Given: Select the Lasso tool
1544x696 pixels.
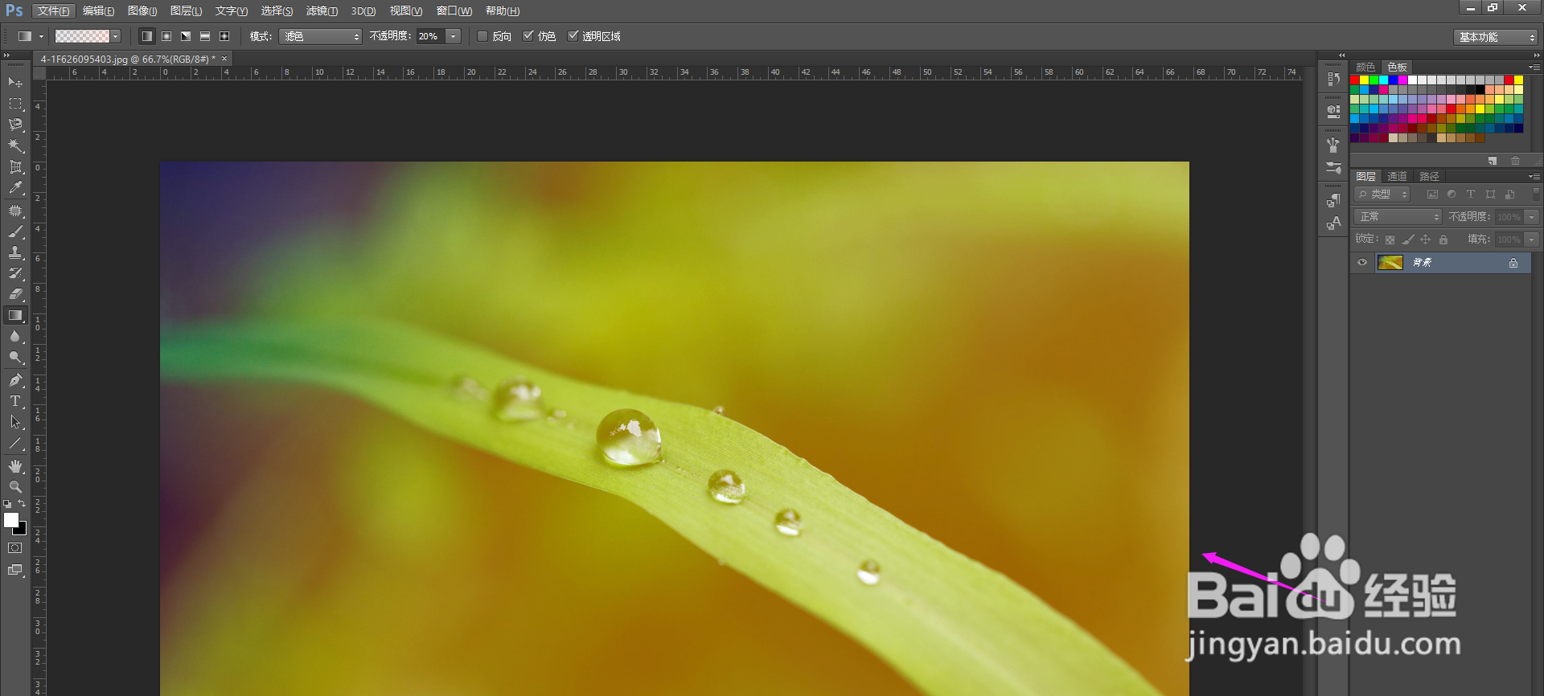Looking at the screenshot, I should [15, 125].
